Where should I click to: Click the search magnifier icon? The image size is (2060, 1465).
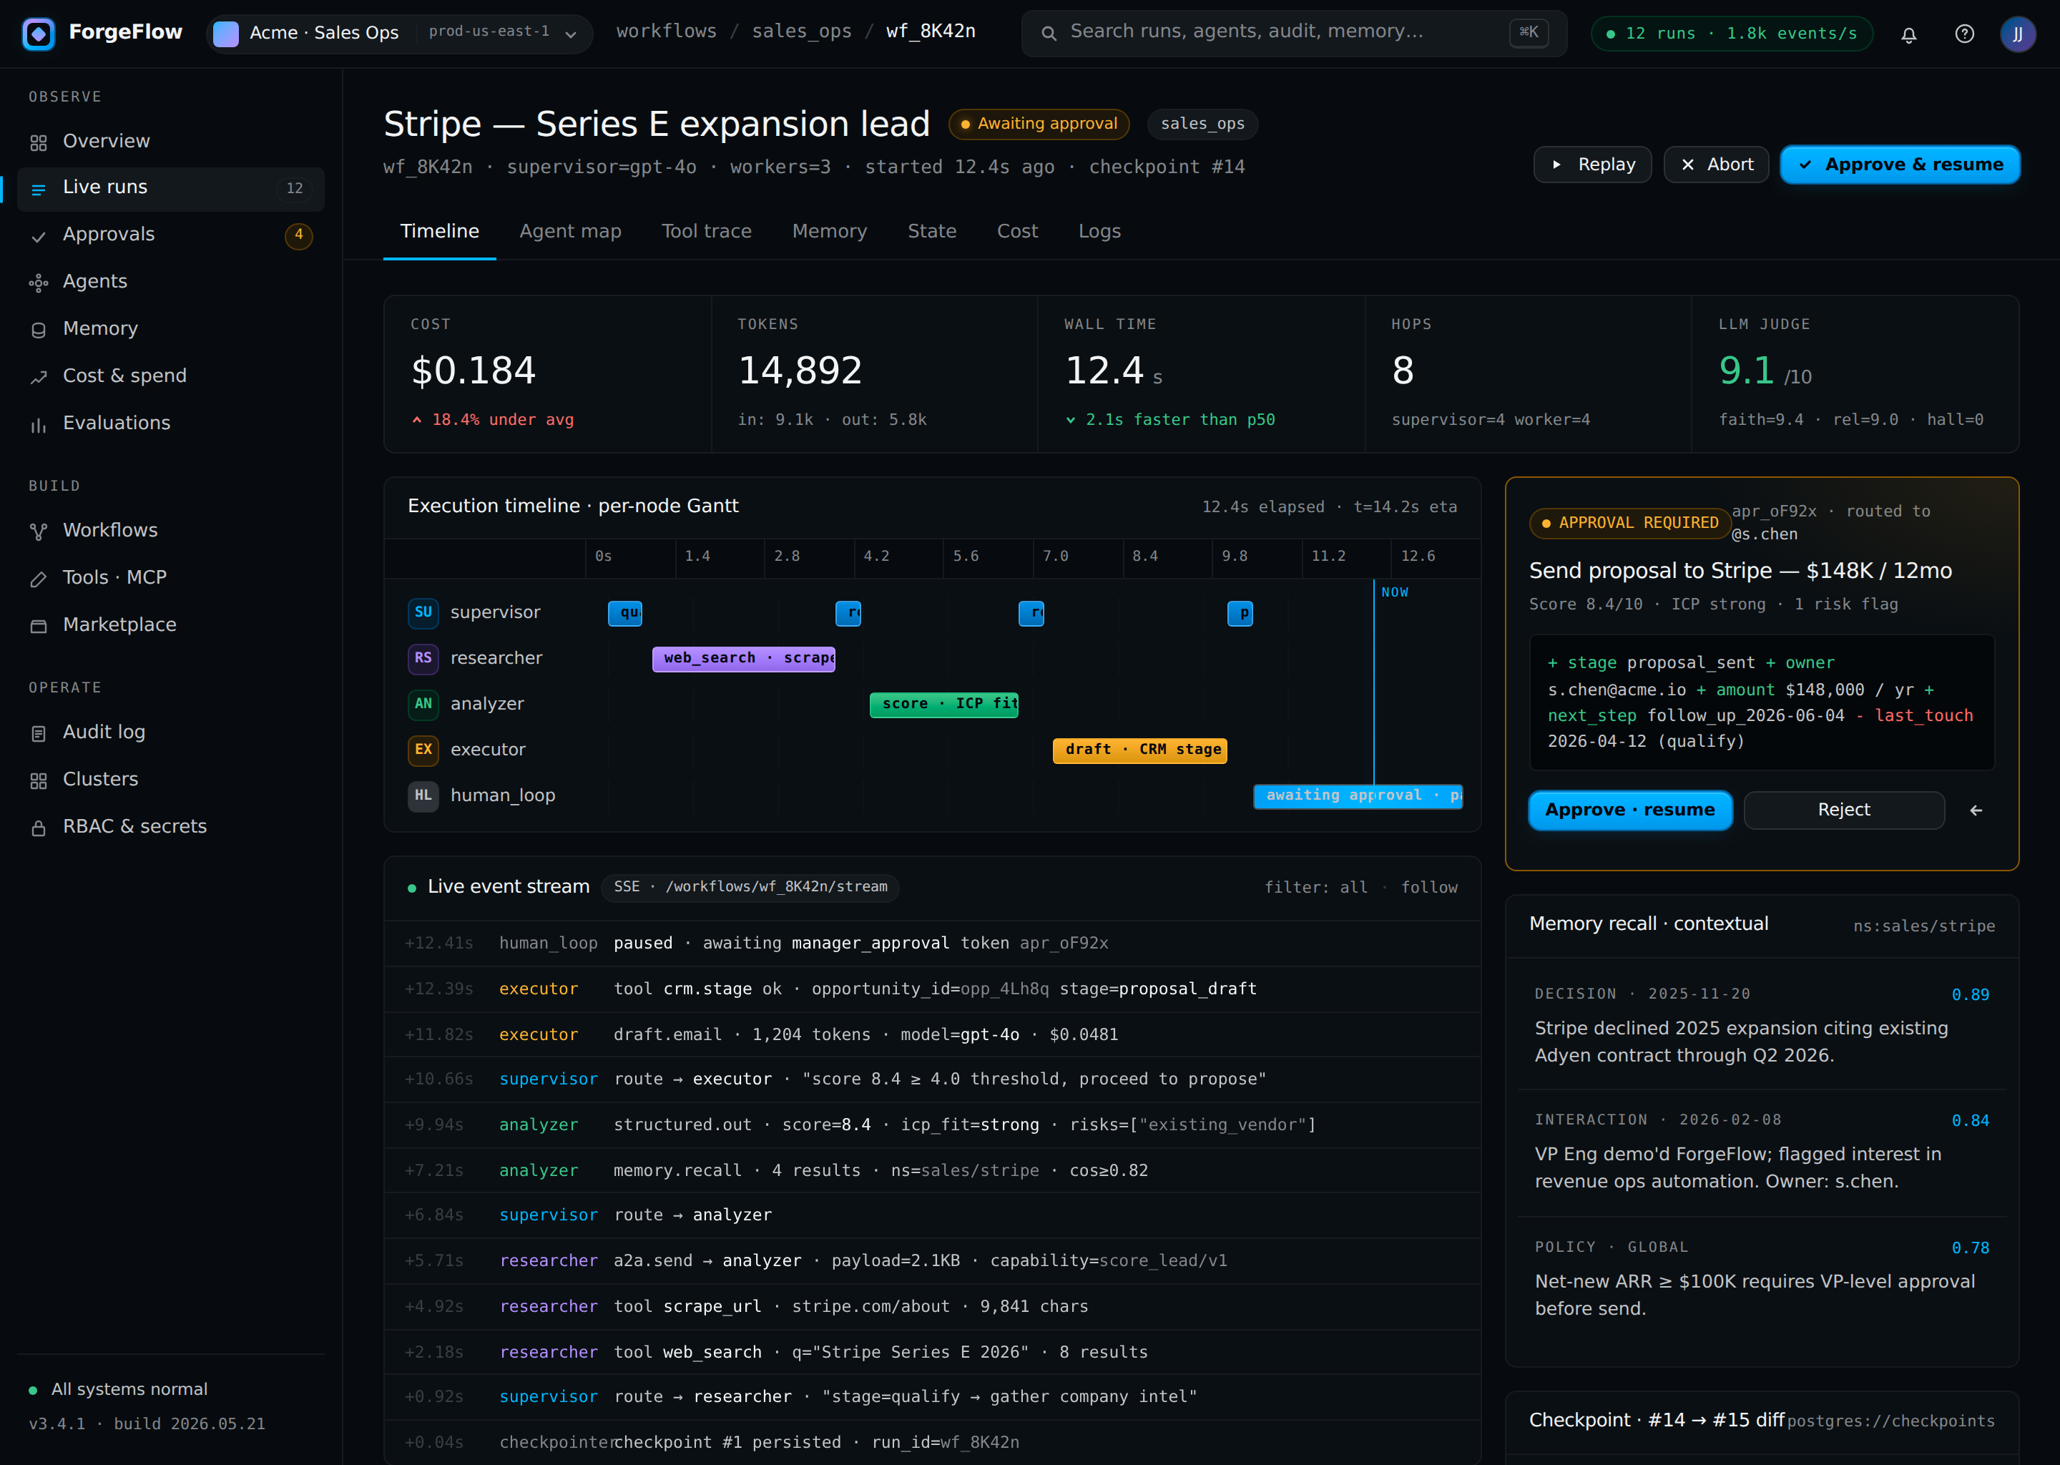click(1048, 34)
